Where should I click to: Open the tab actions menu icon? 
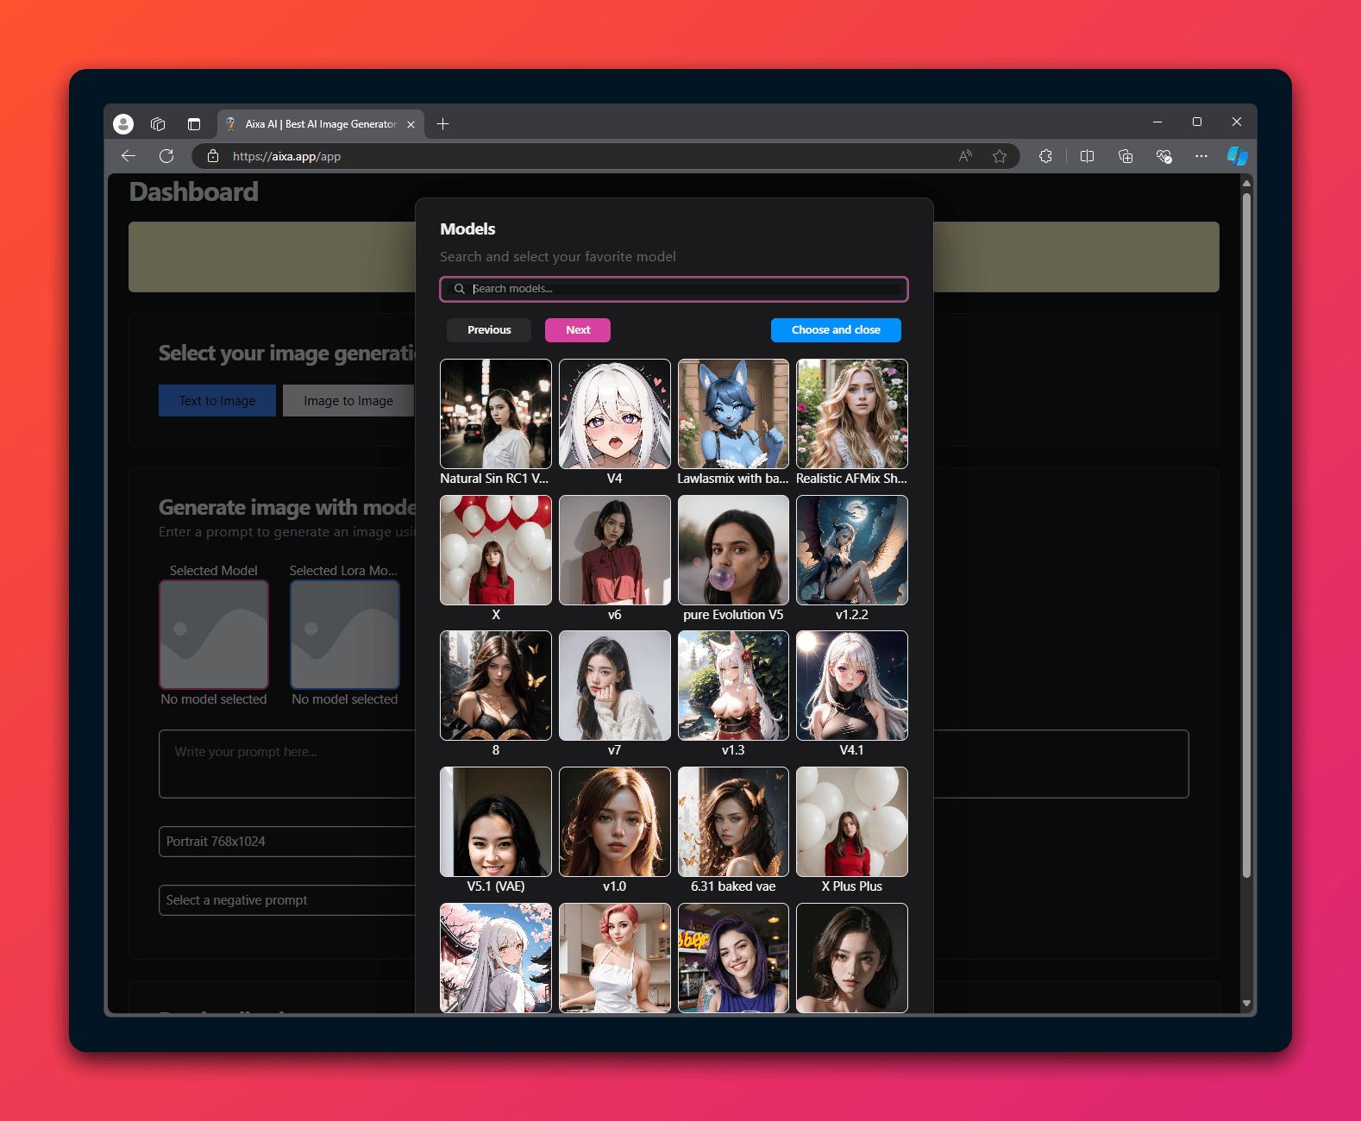(x=194, y=124)
